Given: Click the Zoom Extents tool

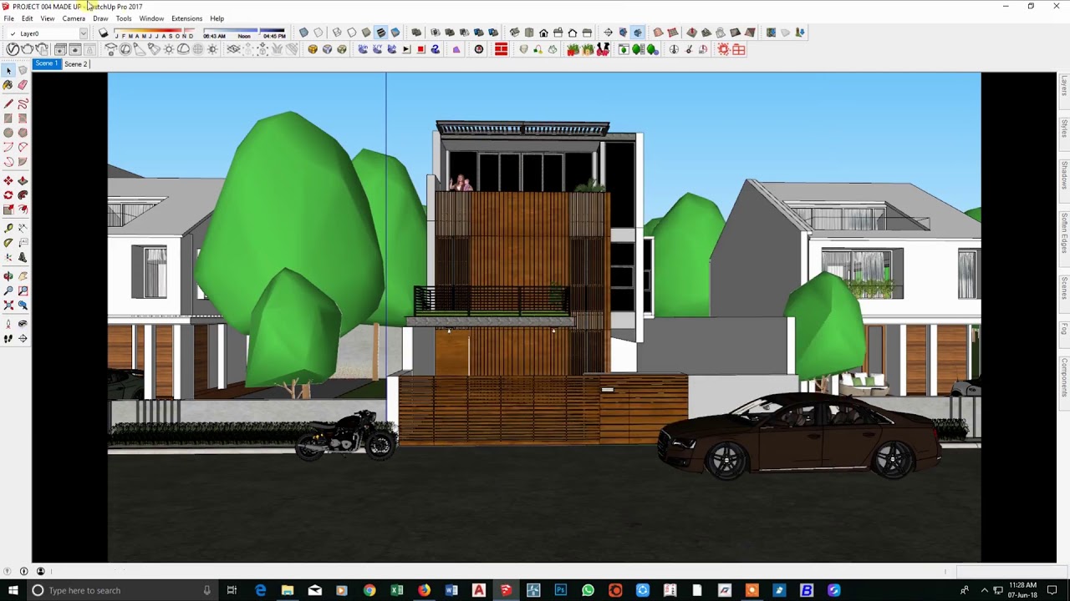Looking at the screenshot, I should pyautogui.click(x=8, y=306).
